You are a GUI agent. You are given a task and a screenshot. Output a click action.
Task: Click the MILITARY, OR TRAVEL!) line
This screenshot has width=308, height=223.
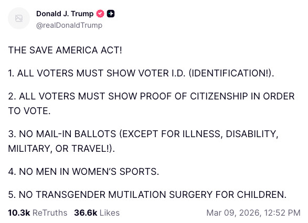point(61,149)
